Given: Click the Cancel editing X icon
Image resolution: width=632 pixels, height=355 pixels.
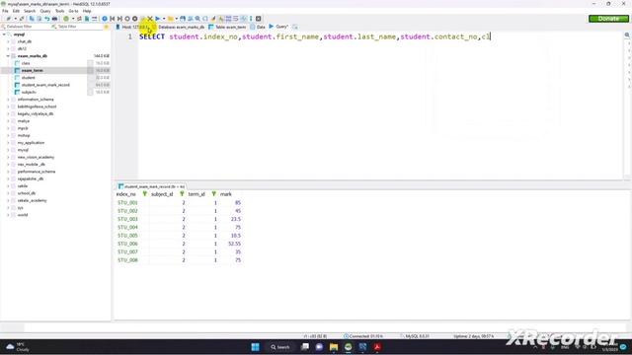Looking at the screenshot, I should (150, 19).
